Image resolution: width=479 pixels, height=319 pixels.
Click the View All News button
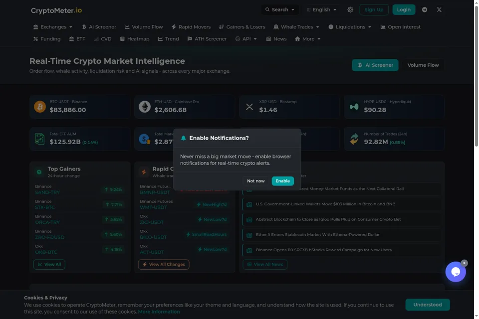[265, 264]
